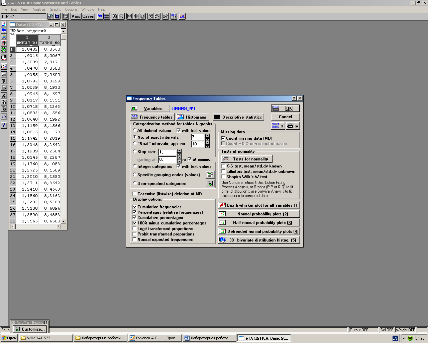This screenshot has width=428, height=343.
Task: Click the grid lines toggle toolbar icon
Action: pyautogui.click(x=107, y=16)
